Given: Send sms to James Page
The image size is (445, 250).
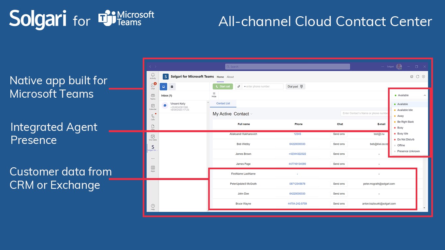Looking at the screenshot, I should 339,164.
